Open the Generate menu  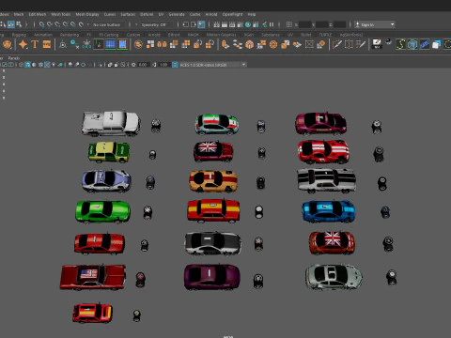click(177, 14)
